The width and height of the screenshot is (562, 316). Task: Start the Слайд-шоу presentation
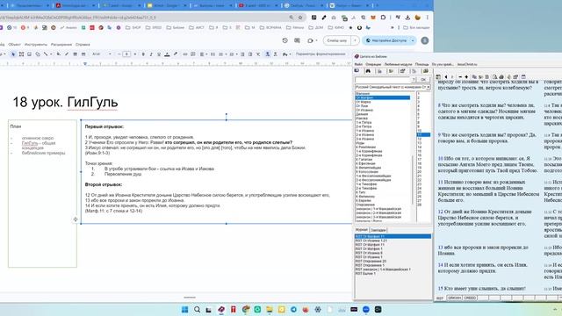click(x=336, y=40)
